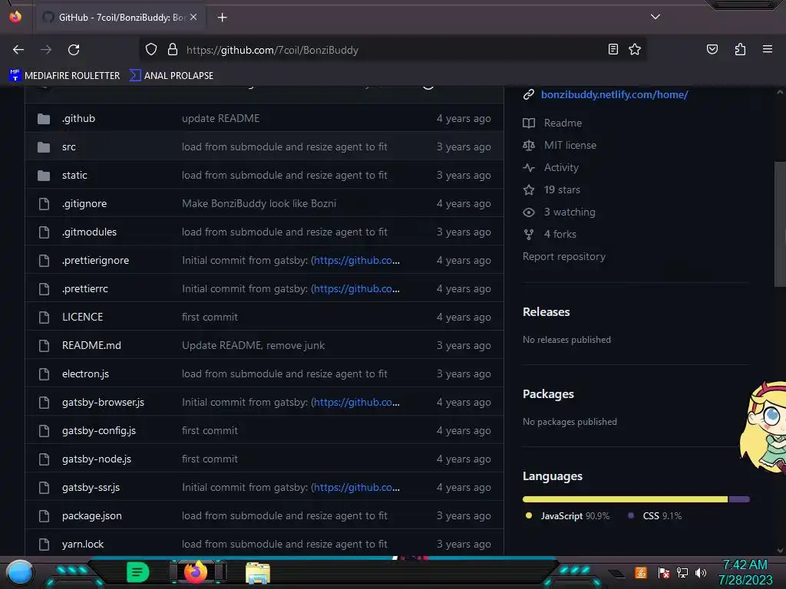Screen dimensions: 786x589
Task: Open MIT license link
Action: coord(570,145)
